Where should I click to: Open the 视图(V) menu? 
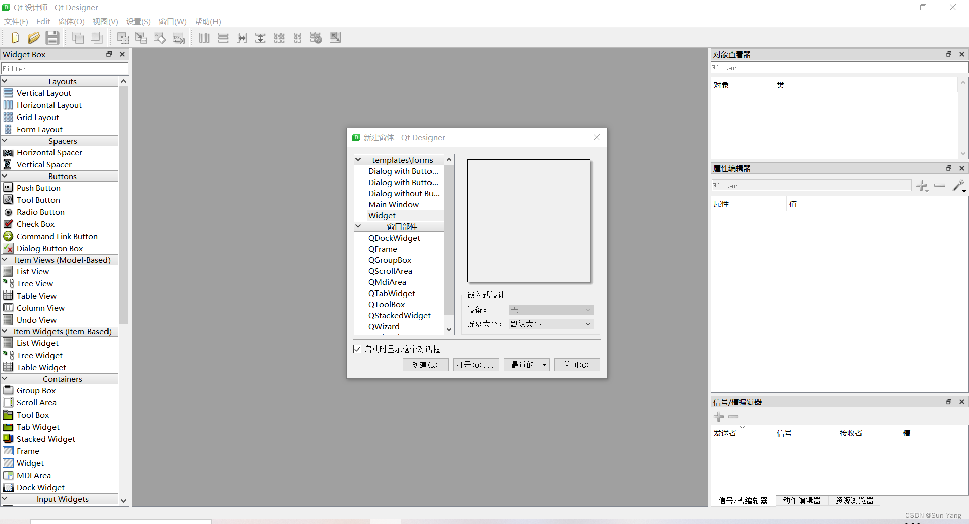105,21
